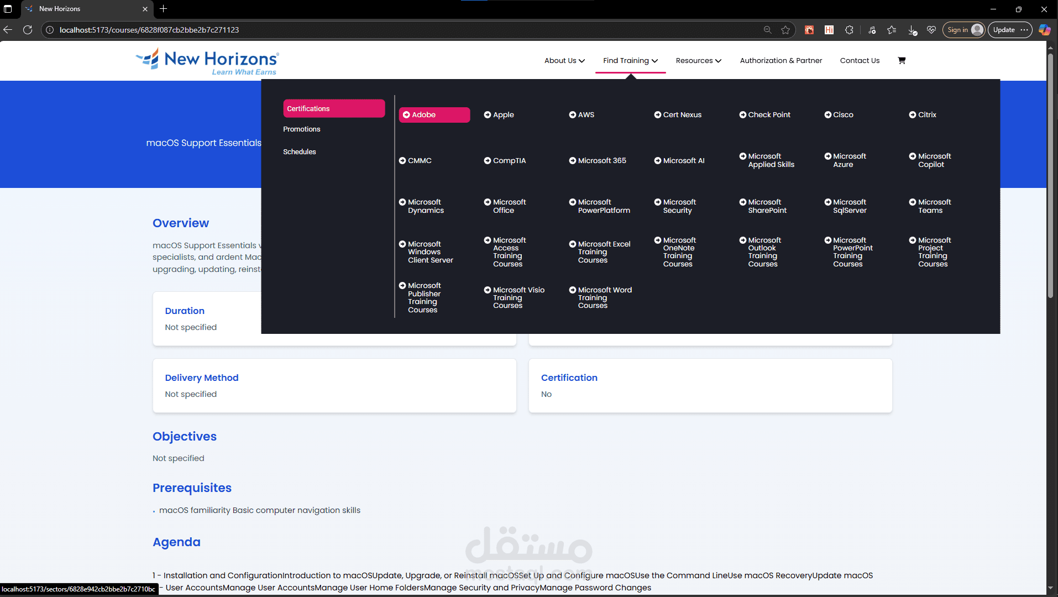Open Microsoft Security link

pyautogui.click(x=675, y=206)
